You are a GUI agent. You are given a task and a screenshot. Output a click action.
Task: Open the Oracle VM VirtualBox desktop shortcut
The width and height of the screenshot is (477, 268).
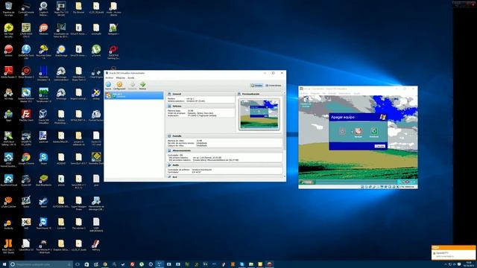click(43, 116)
